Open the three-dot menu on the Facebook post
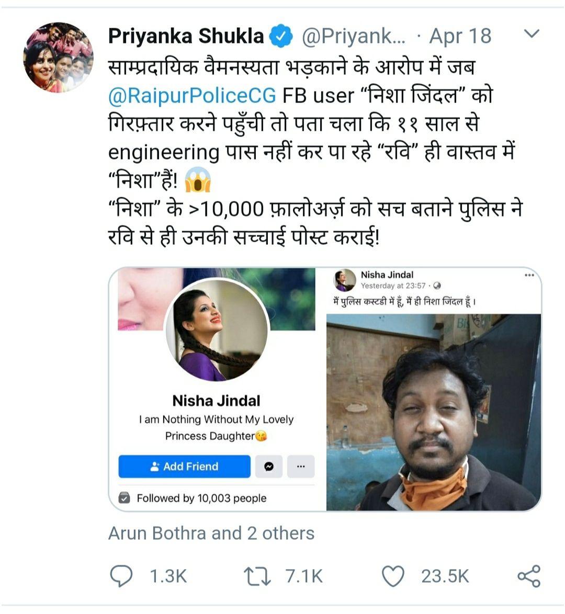The width and height of the screenshot is (565, 614). tap(529, 276)
